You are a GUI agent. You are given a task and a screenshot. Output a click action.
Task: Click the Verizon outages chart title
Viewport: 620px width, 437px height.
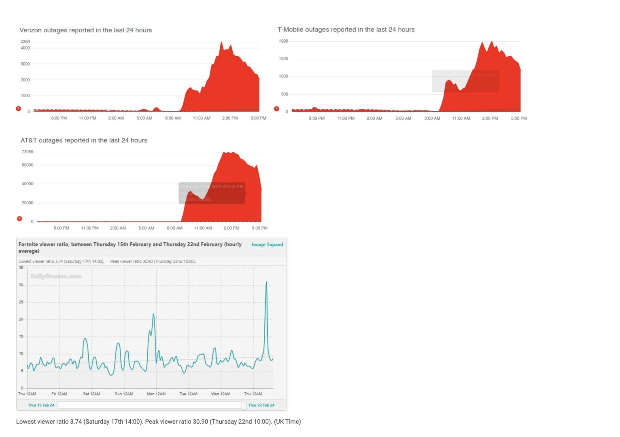tap(86, 30)
